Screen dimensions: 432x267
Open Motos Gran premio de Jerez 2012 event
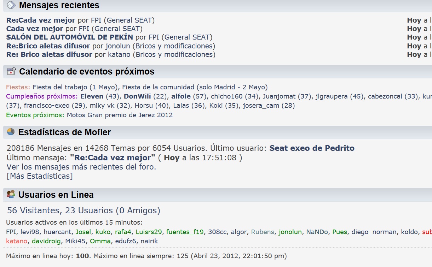(120, 115)
